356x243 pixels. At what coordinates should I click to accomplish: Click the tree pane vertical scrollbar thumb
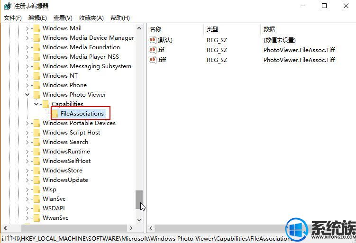click(x=139, y=200)
